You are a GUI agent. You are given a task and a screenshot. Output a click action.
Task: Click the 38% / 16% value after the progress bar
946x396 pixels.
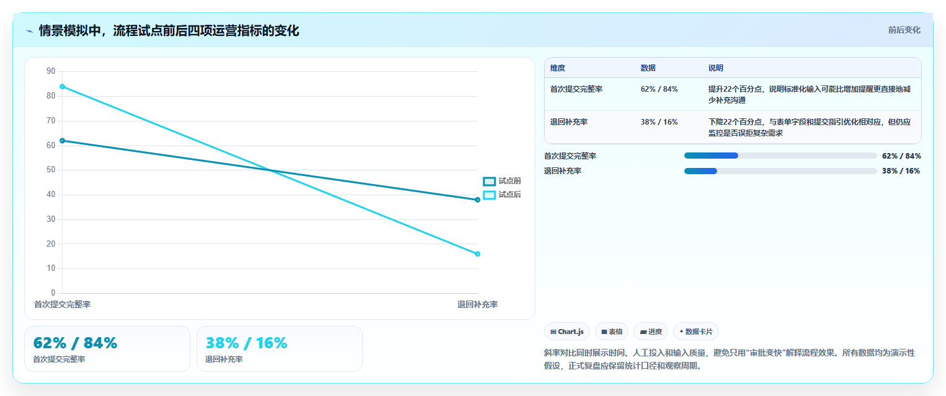(x=901, y=171)
